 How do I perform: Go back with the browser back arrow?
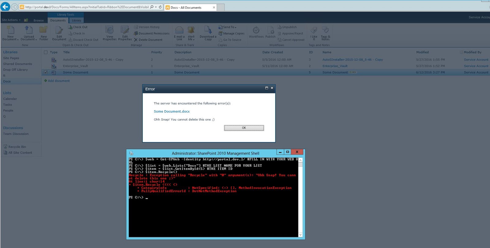pos(5,7)
